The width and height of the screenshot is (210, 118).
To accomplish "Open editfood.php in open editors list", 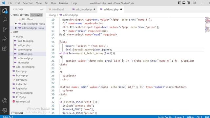I will point(29,28).
